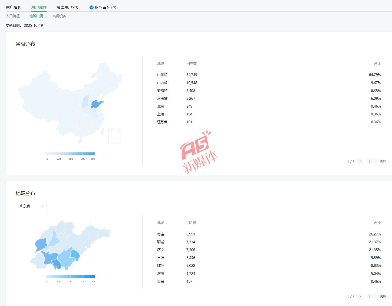Viewport: 392px width, 306px height.
Task: Click the city map color legend bar
Action: pyautogui.click(x=70, y=276)
